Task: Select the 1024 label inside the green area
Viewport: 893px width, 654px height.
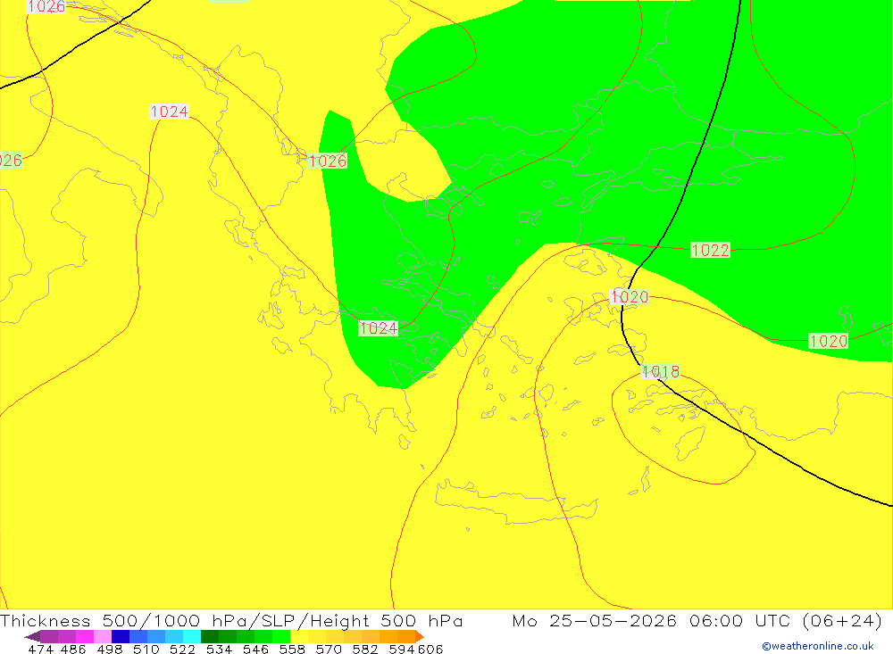Action: point(378,327)
